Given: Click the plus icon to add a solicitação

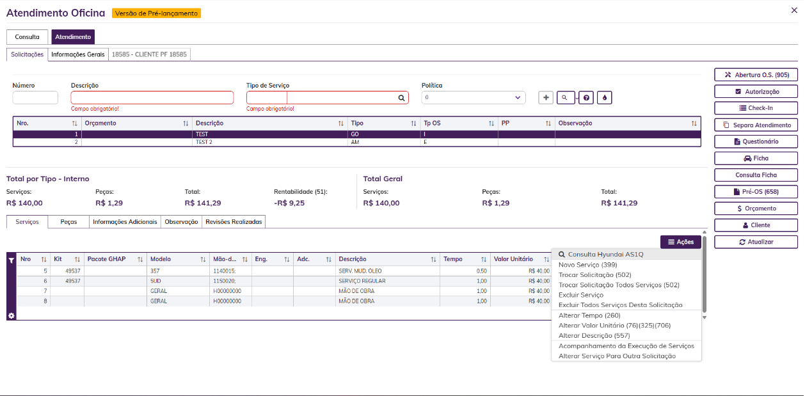Looking at the screenshot, I should [546, 97].
